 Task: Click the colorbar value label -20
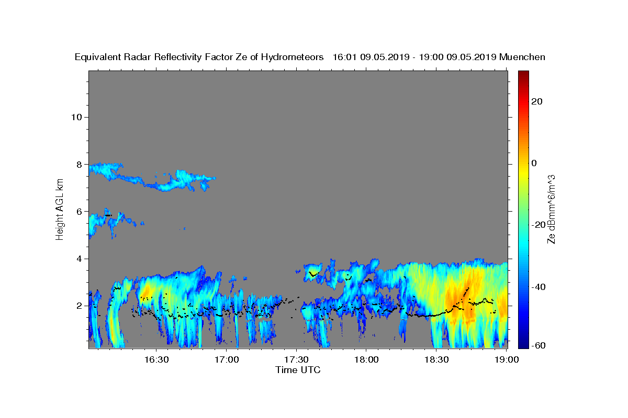[539, 225]
